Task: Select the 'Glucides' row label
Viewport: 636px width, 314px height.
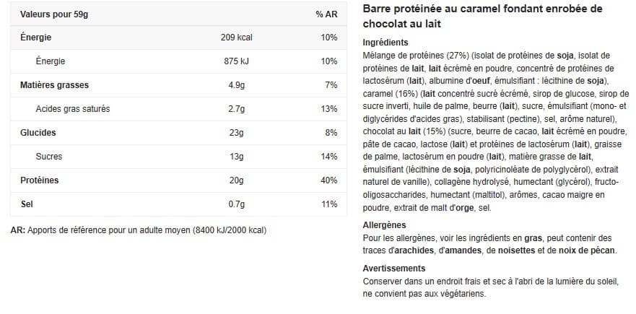Action: coord(38,133)
